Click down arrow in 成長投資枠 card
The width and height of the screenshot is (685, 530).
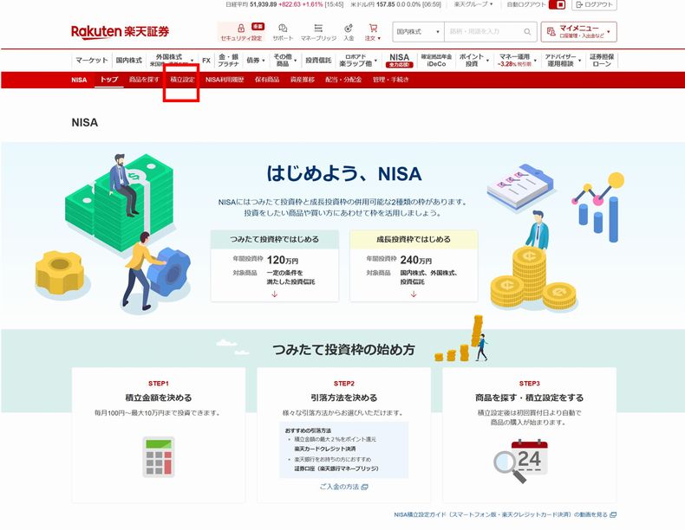414,294
